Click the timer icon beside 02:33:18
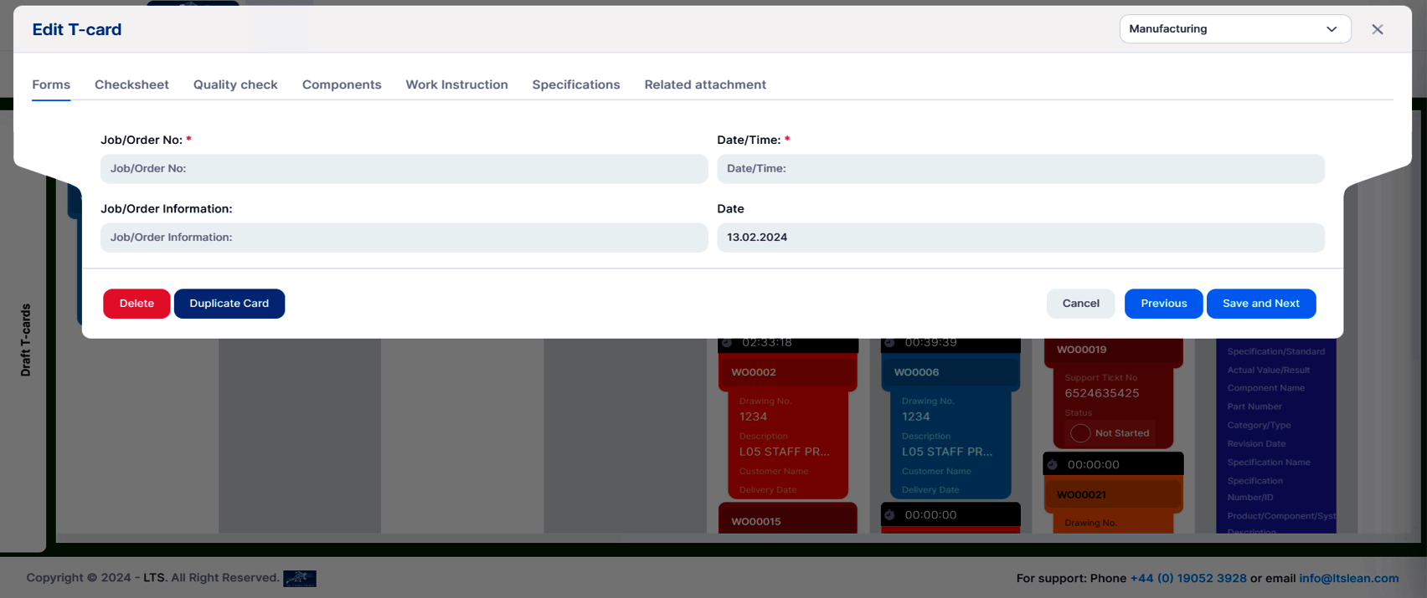 click(727, 342)
